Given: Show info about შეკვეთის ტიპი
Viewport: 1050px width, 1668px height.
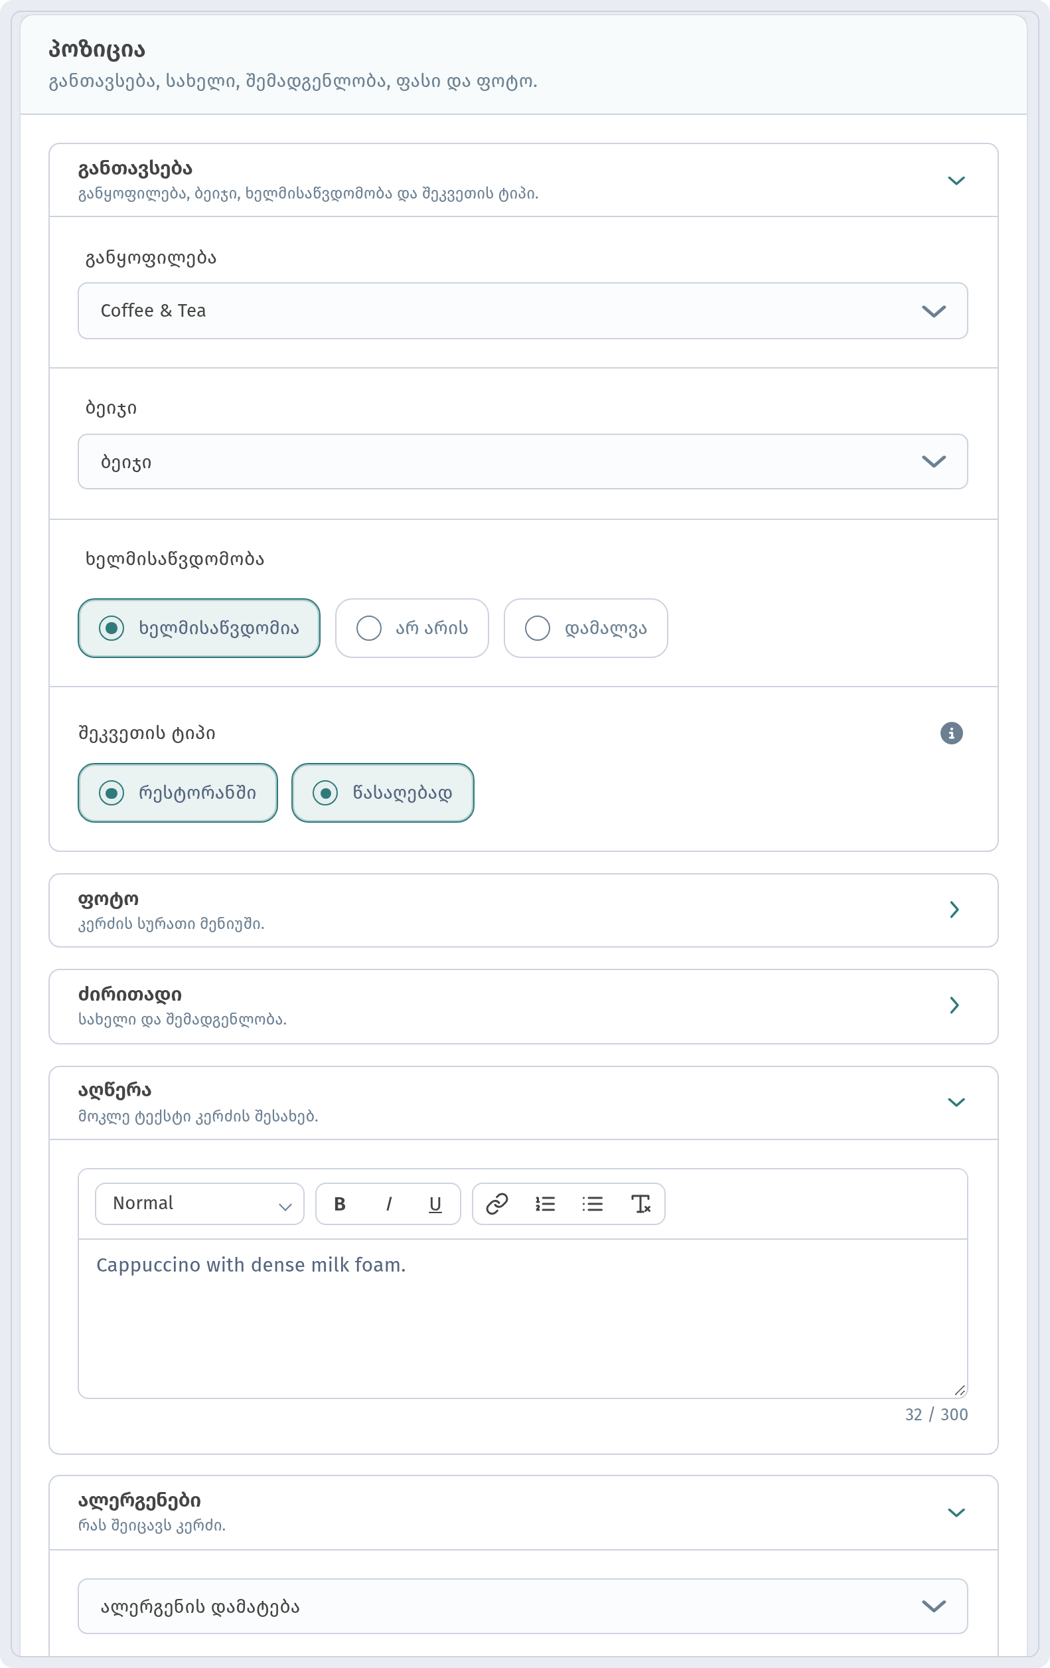Looking at the screenshot, I should pyautogui.click(x=952, y=733).
